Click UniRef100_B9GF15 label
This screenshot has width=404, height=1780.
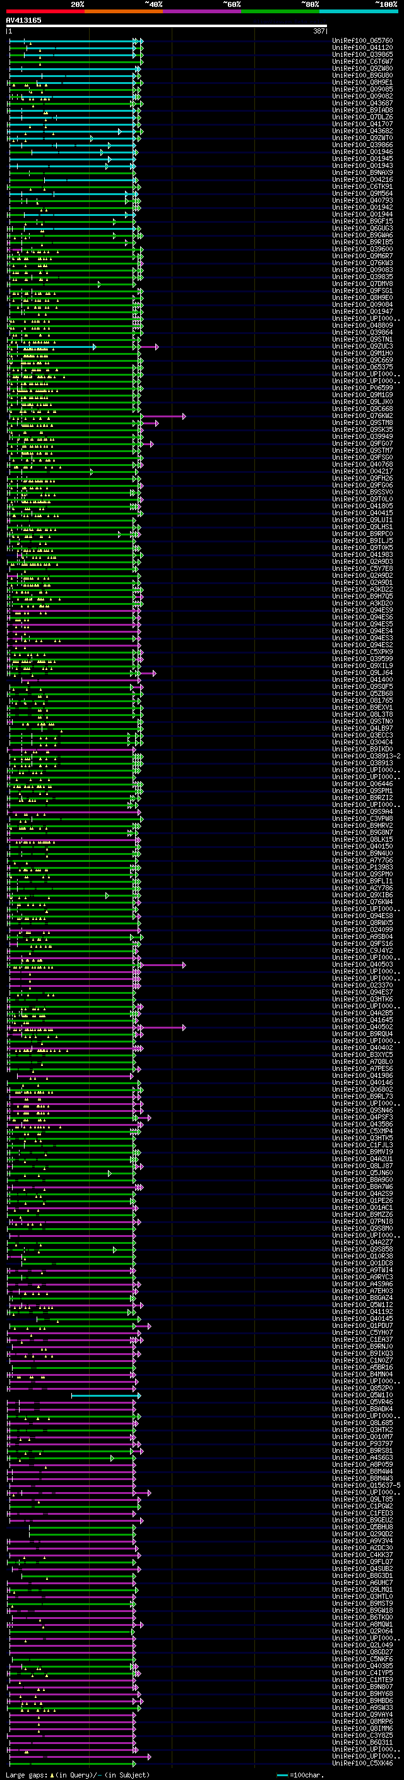(362, 222)
